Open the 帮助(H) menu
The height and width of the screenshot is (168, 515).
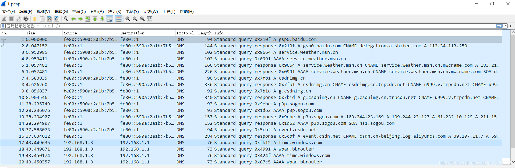pos(187,11)
